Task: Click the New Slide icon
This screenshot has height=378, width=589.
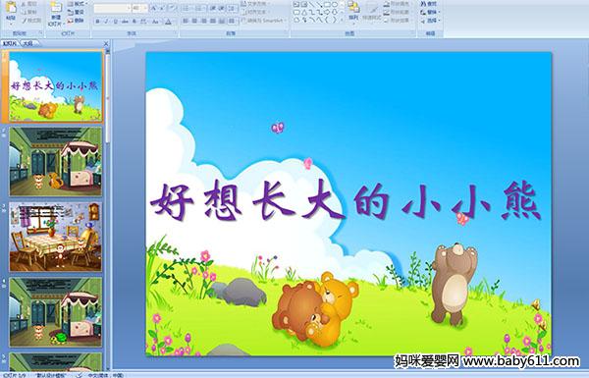Action: tap(55, 13)
